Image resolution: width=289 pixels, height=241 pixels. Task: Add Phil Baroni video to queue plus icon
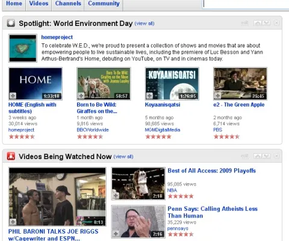[13, 222]
